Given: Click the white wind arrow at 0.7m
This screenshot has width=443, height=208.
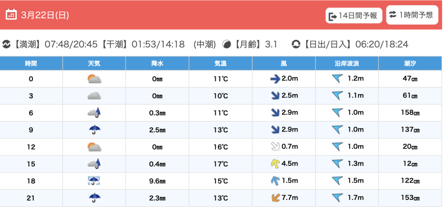Looking at the screenshot, I should (x=274, y=147).
